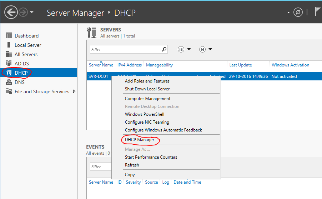Open the save query dropdown
The image size is (322, 199).
click(x=206, y=49)
